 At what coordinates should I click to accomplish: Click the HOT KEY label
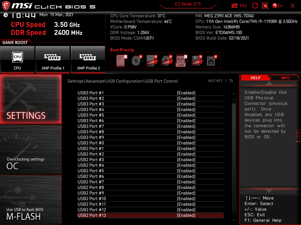215,81
